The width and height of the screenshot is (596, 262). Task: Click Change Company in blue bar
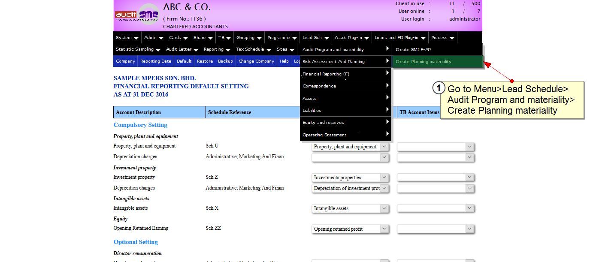click(256, 61)
